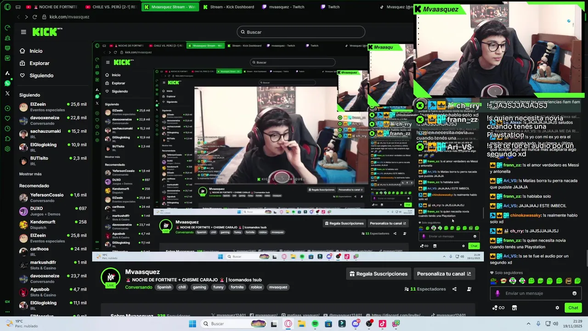This screenshot has width=588, height=331.
Task: Reload the kick.com page
Action: coord(34,17)
